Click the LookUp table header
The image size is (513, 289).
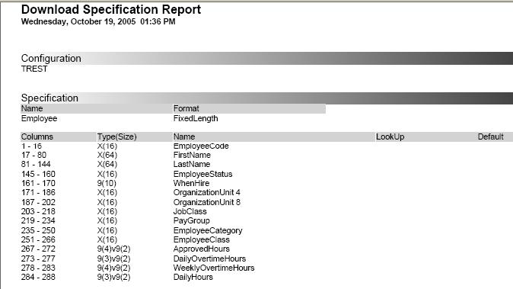[x=390, y=136]
